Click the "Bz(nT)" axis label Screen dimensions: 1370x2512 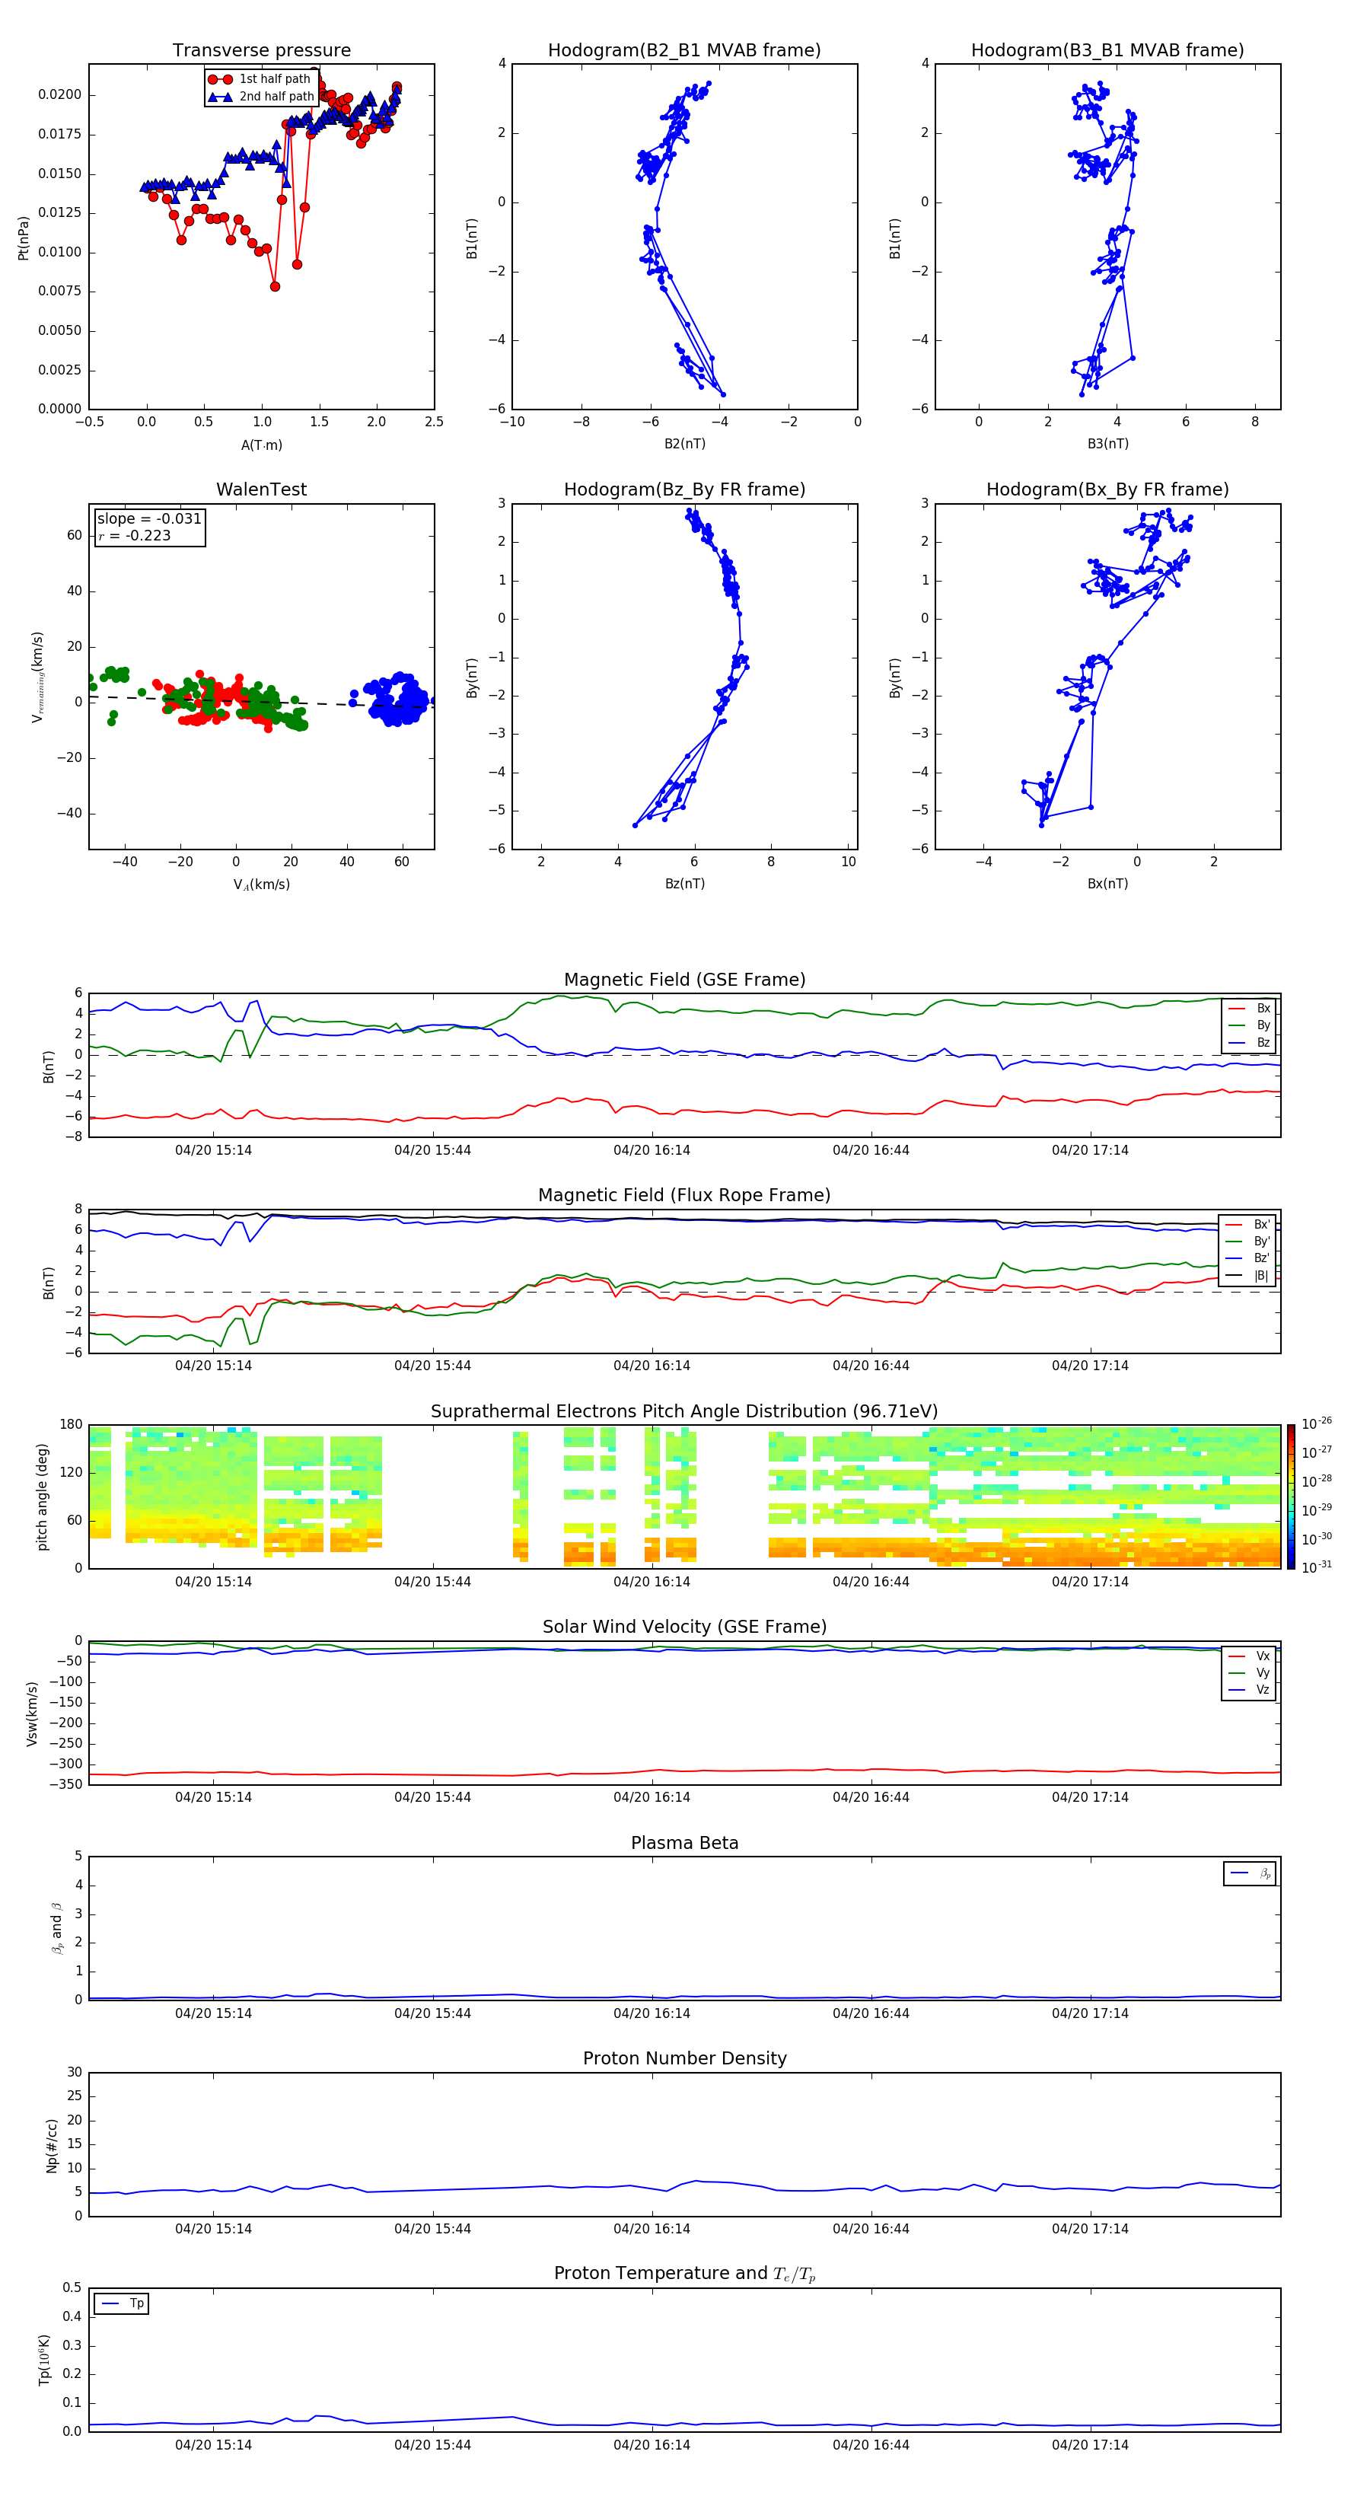(x=684, y=884)
